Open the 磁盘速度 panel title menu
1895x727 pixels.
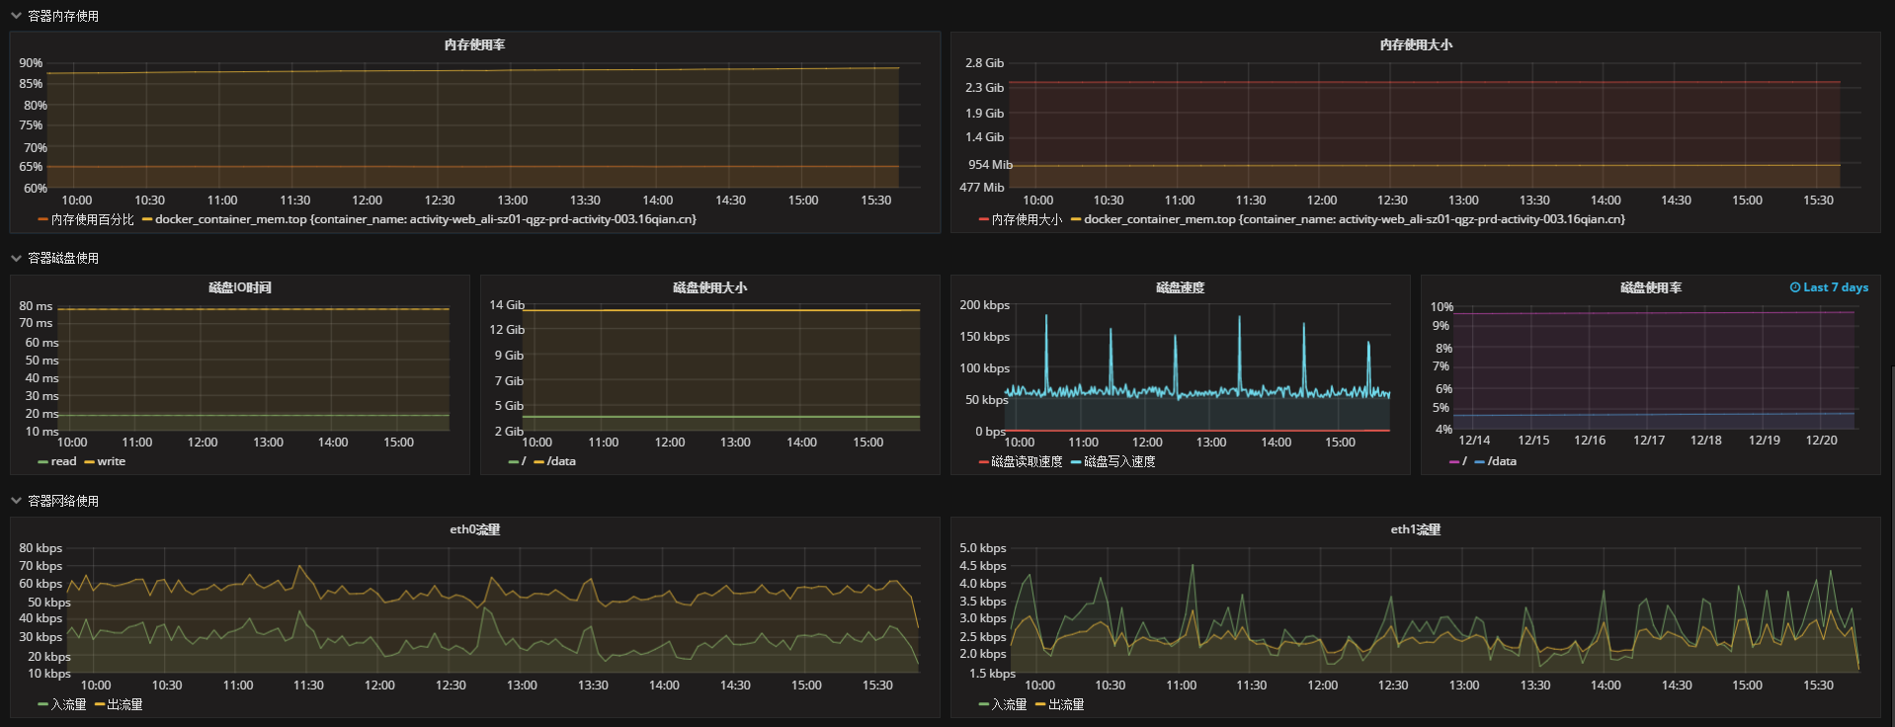(1181, 287)
